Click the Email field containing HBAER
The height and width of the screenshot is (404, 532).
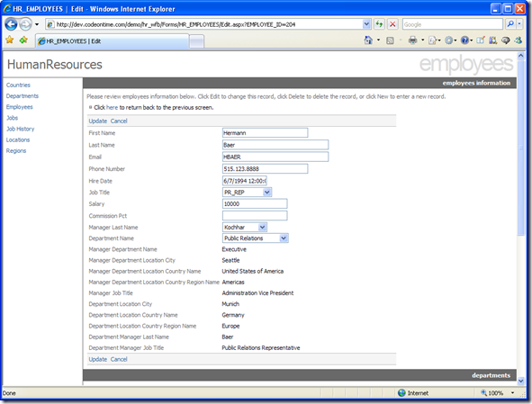click(x=275, y=157)
